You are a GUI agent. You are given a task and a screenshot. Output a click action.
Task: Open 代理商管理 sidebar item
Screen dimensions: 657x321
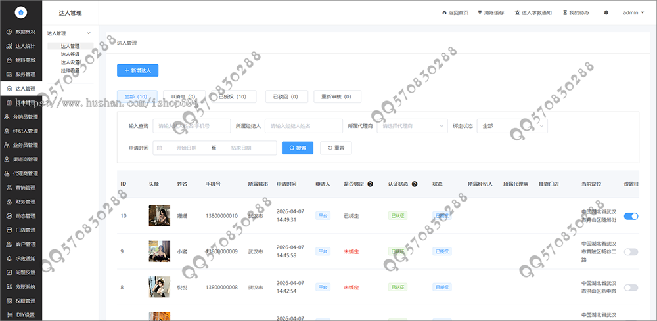click(x=21, y=173)
